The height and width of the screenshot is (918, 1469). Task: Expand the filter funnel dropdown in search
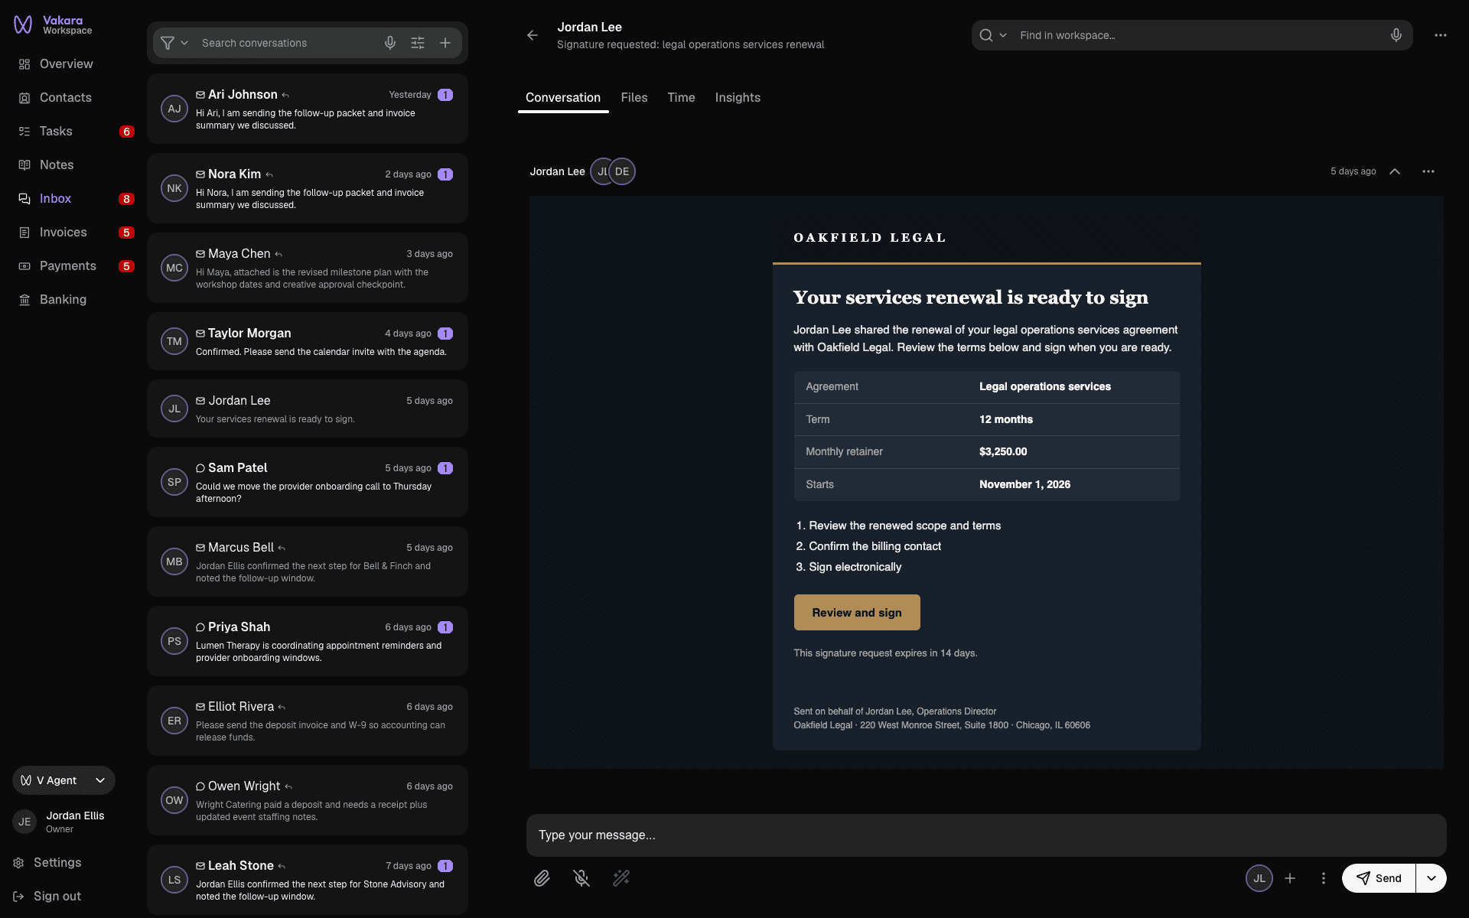click(174, 43)
